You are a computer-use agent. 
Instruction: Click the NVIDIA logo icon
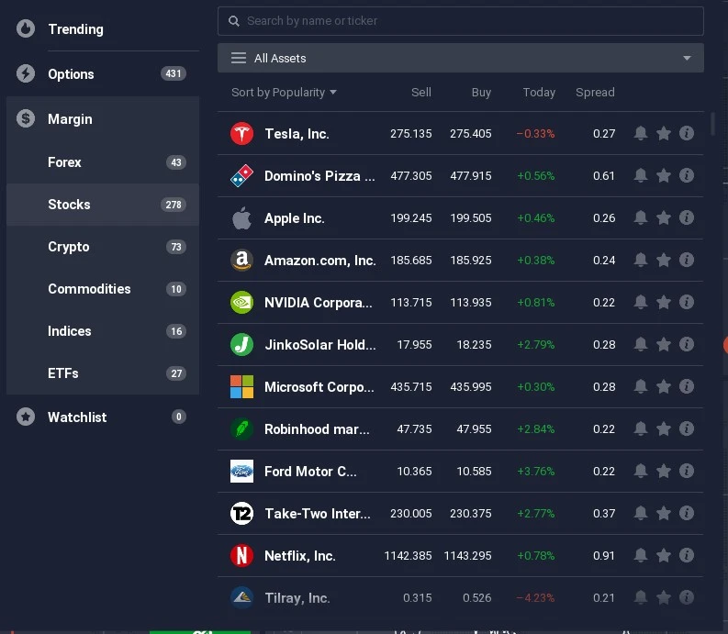pos(241,303)
